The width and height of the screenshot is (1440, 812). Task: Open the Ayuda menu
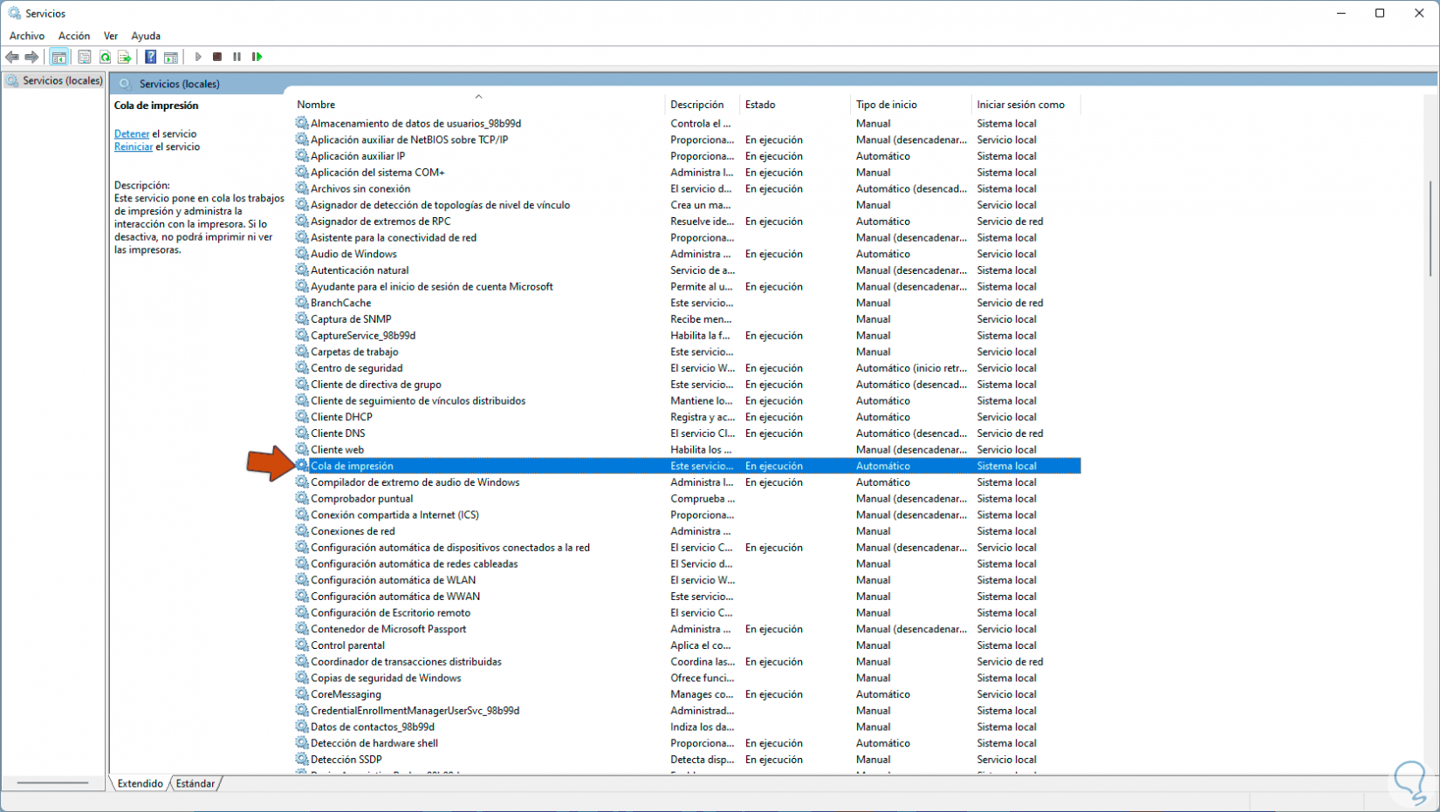[146, 36]
